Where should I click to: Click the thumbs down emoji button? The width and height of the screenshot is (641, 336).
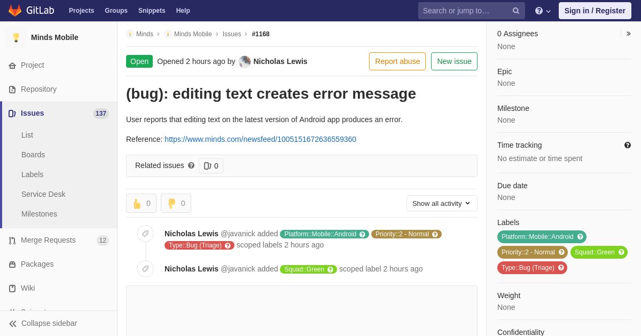tap(176, 203)
